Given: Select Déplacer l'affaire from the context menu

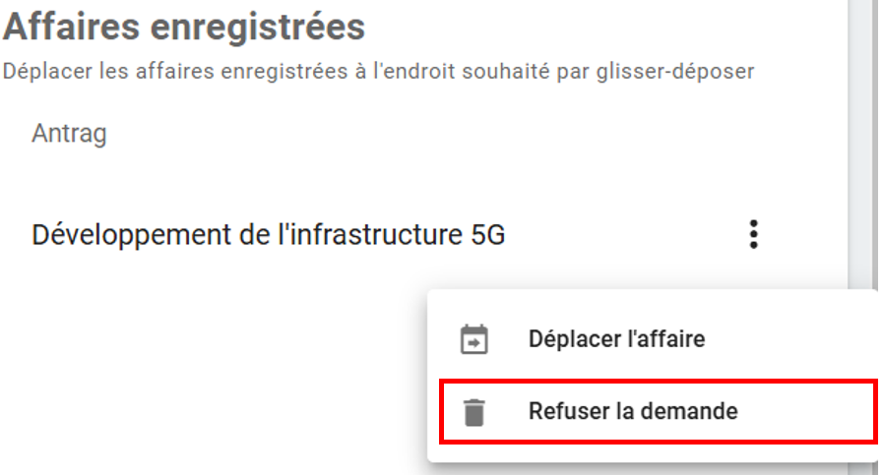Looking at the screenshot, I should (616, 340).
